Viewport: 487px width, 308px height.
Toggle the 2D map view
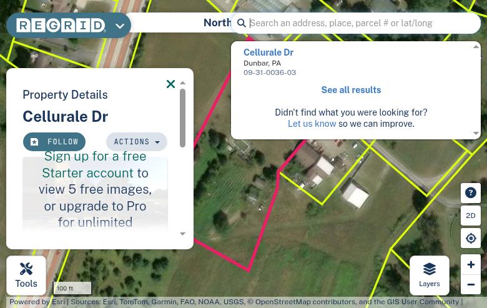[471, 216]
